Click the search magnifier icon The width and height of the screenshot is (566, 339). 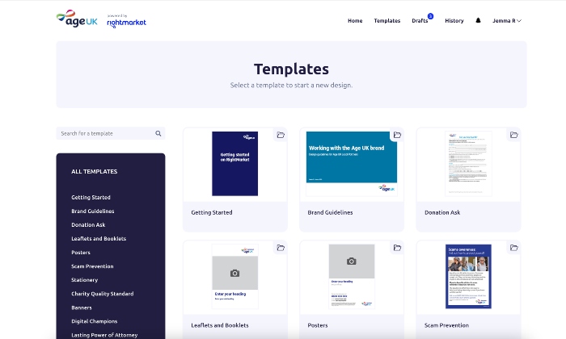[158, 133]
